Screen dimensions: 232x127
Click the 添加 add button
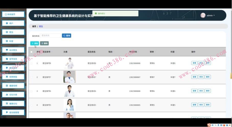[35, 43]
